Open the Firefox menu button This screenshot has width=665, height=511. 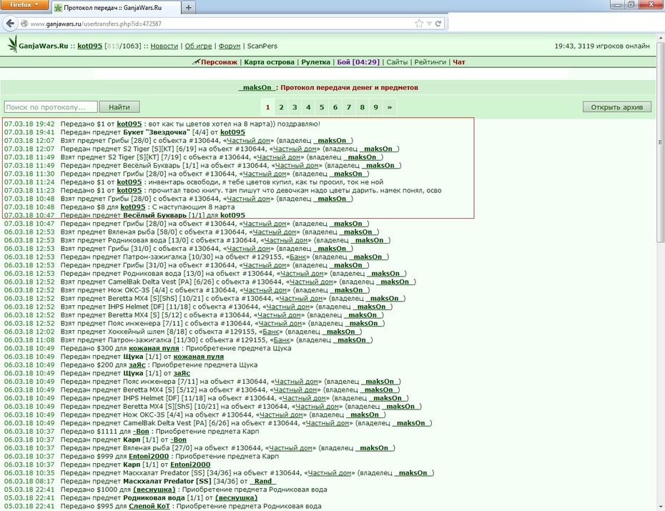pyautogui.click(x=24, y=5)
